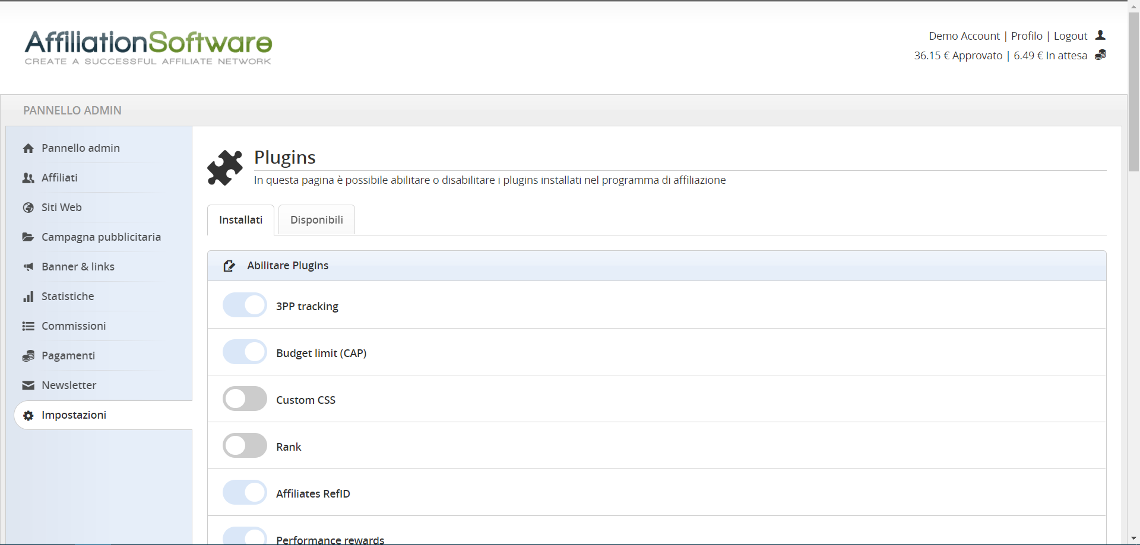Image resolution: width=1140 pixels, height=545 pixels.
Task: Click the page vertical scrollbar thumb
Action: 1133,92
